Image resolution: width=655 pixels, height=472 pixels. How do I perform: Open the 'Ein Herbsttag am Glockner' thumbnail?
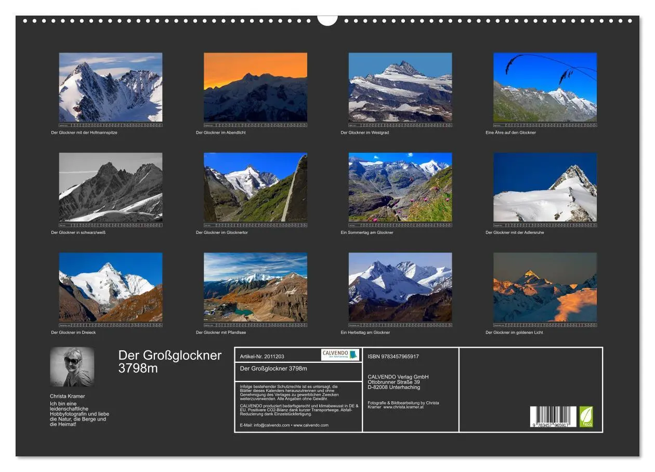(x=402, y=290)
